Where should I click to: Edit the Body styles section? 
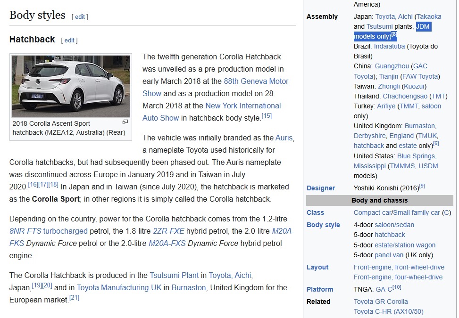[x=80, y=17]
